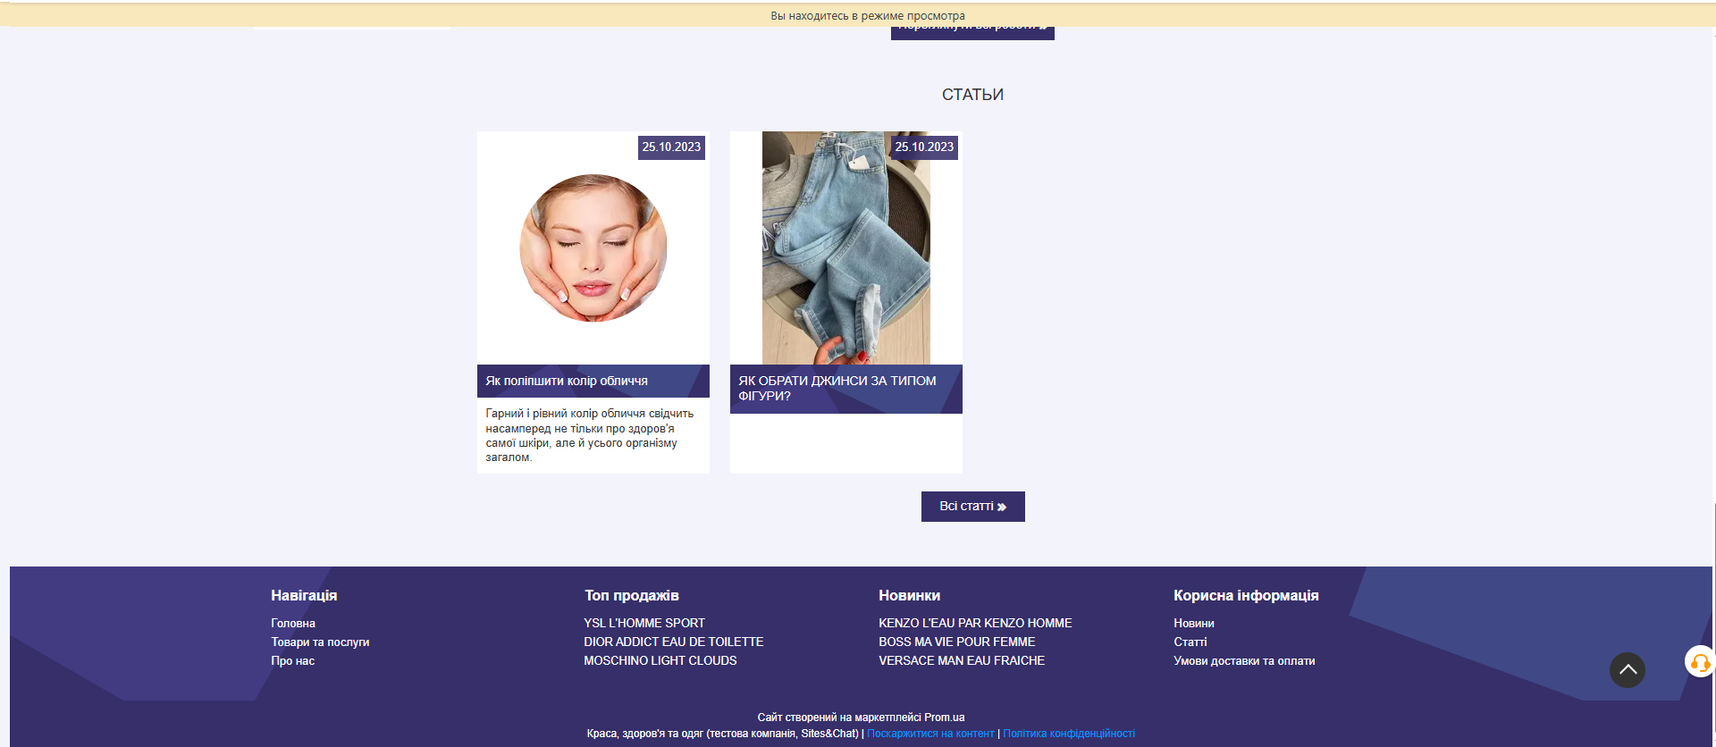The height and width of the screenshot is (747, 1716).
Task: Select 'MOSCHINO LIGHT CLOUDS' product link
Action: (x=660, y=661)
